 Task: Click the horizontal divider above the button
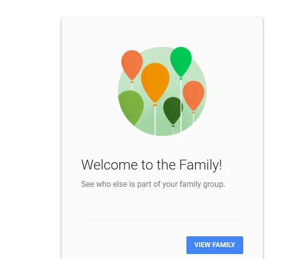coord(162,220)
